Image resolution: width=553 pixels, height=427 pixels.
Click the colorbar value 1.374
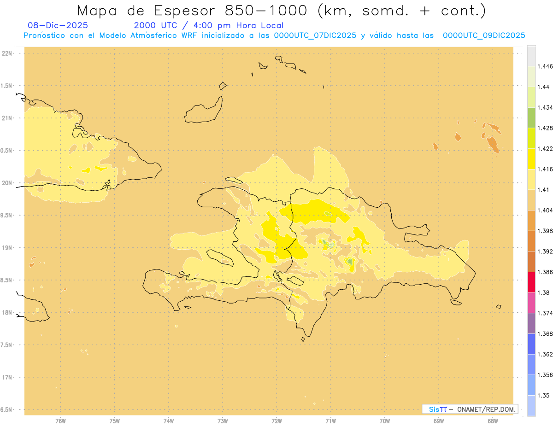click(546, 313)
